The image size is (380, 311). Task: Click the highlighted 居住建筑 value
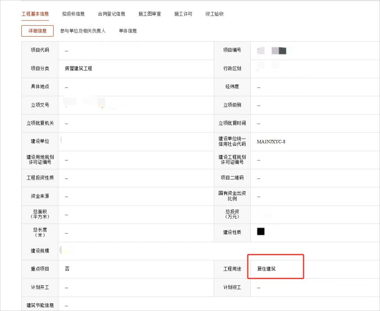[x=266, y=269]
